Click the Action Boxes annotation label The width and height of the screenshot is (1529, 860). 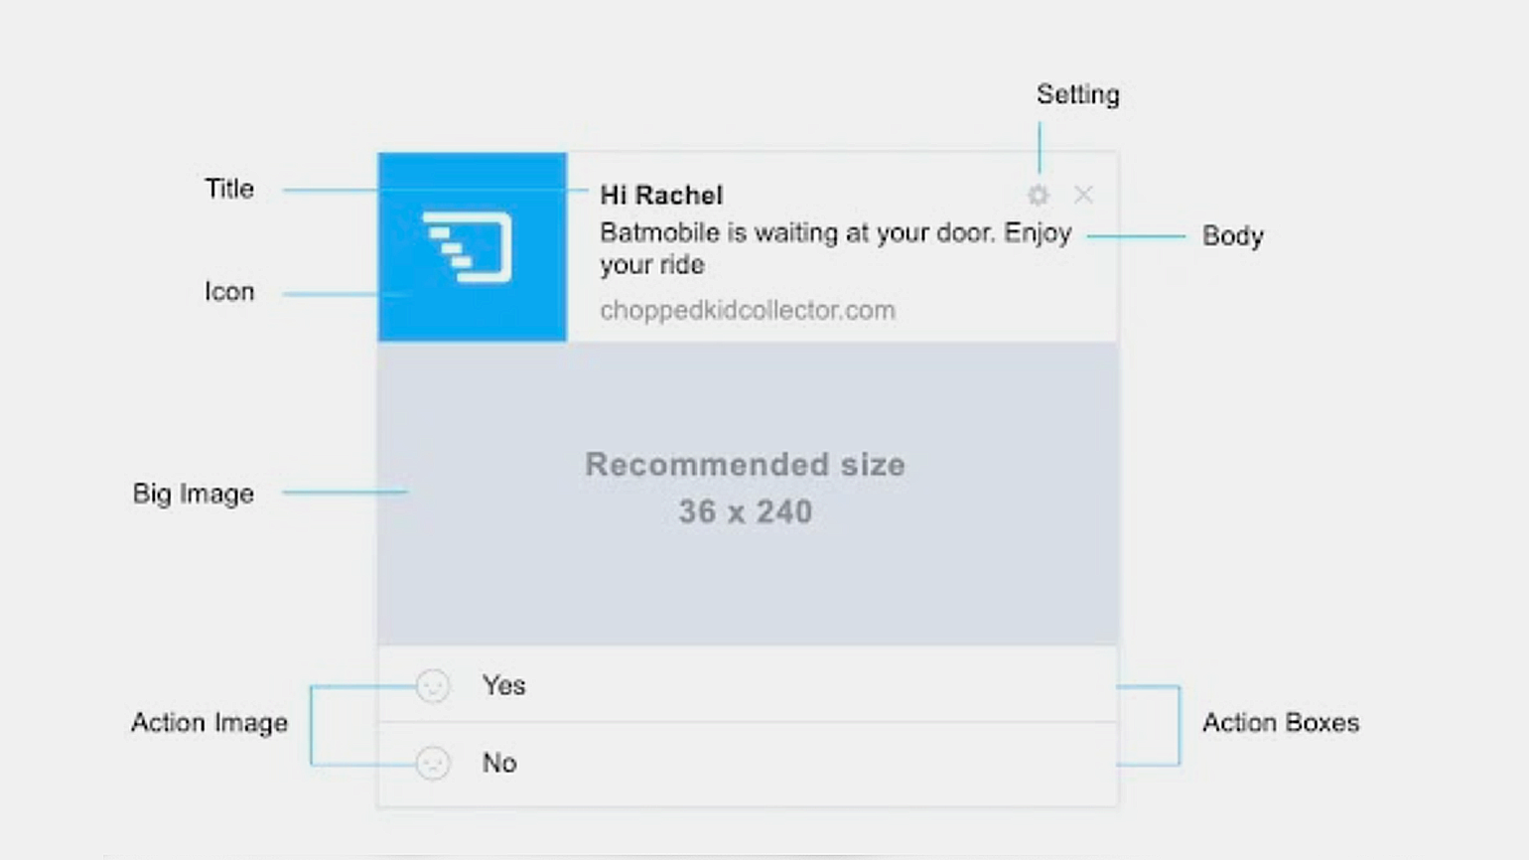coord(1280,722)
